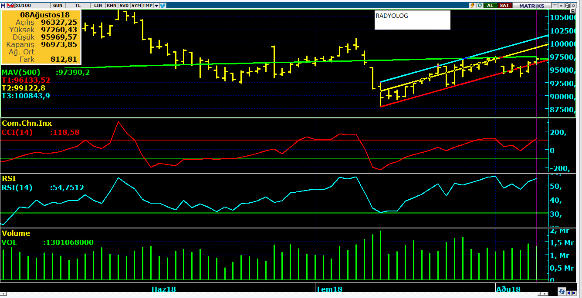This screenshot has width=582, height=298.
Task: Click the SYM toolbar button
Action: pos(136,6)
